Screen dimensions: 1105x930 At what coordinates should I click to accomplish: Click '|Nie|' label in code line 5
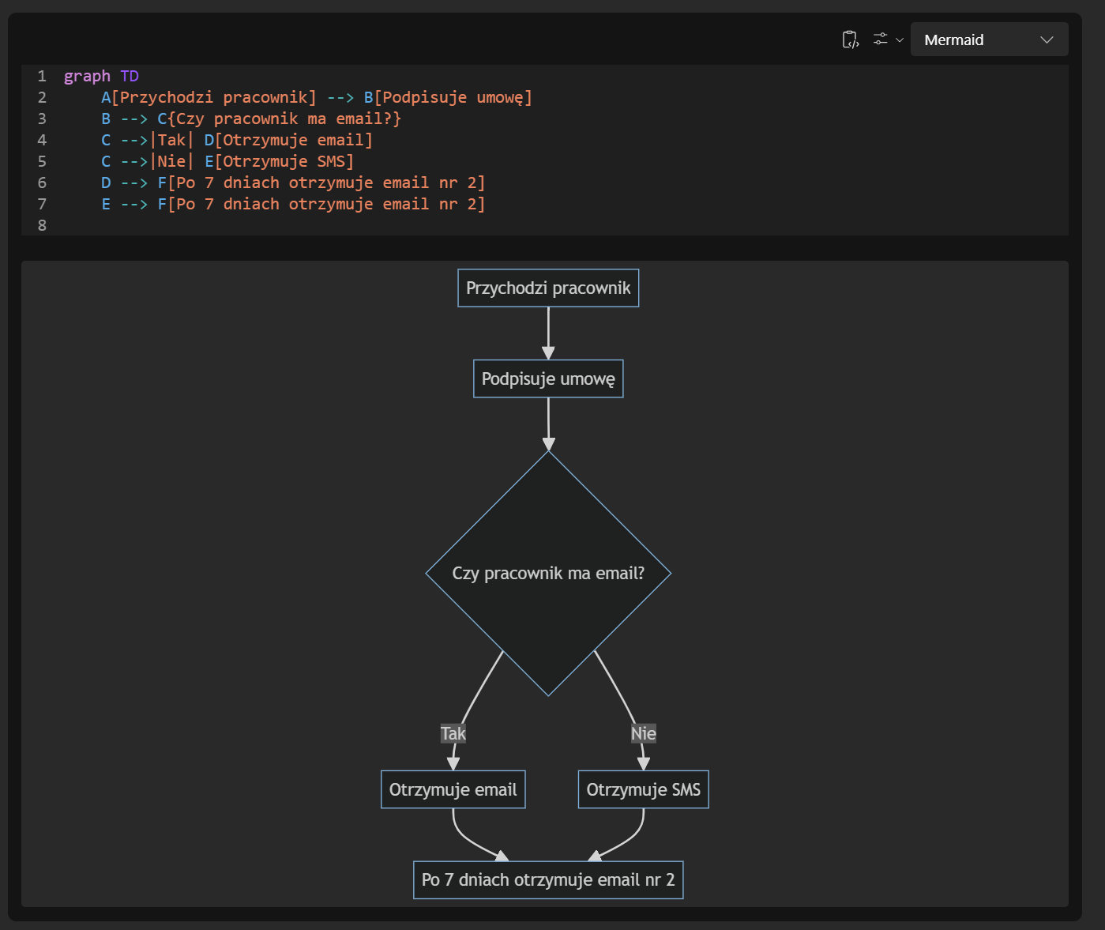pos(171,161)
